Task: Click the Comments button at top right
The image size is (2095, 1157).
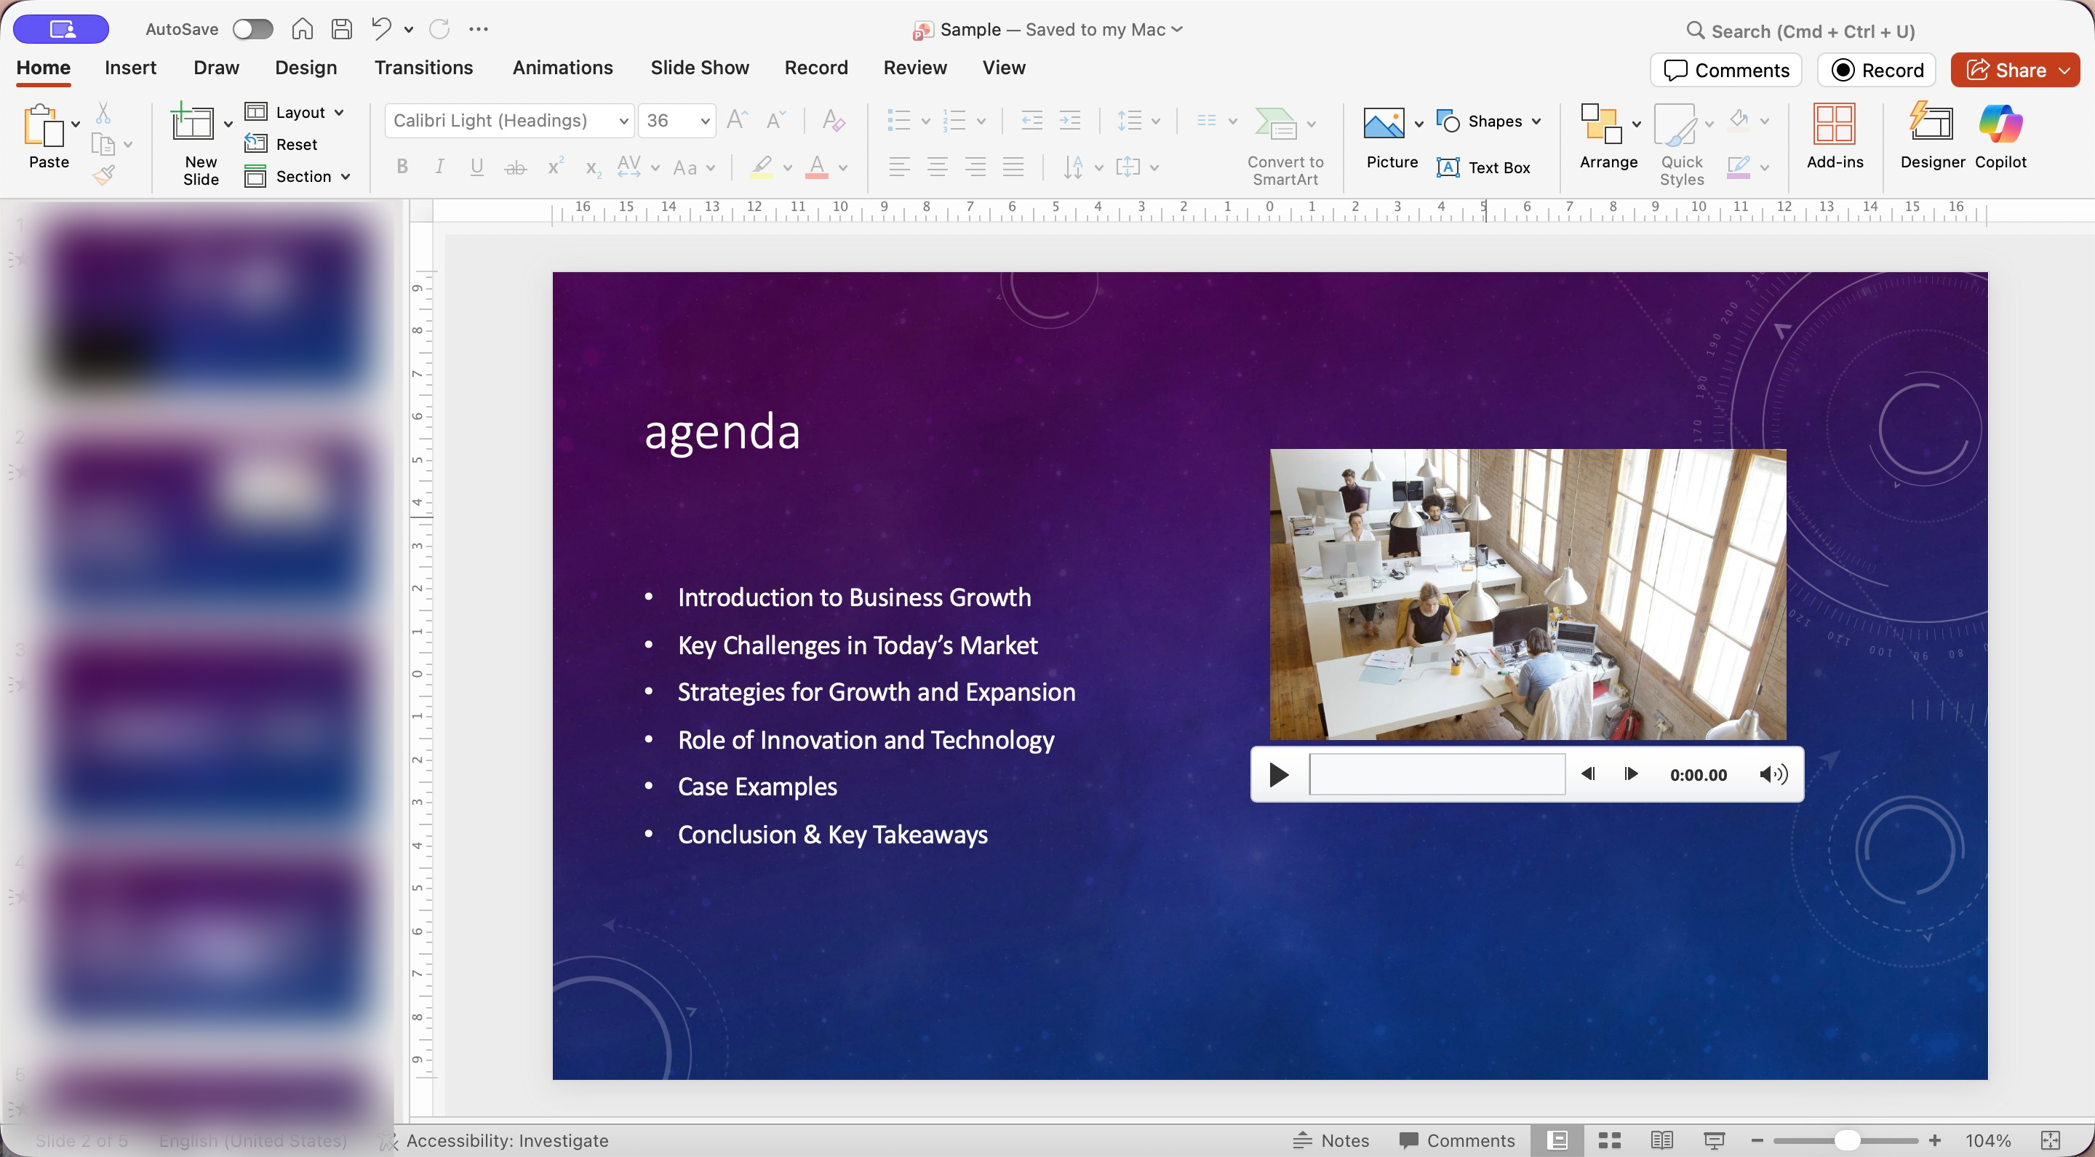Action: pyautogui.click(x=1725, y=70)
